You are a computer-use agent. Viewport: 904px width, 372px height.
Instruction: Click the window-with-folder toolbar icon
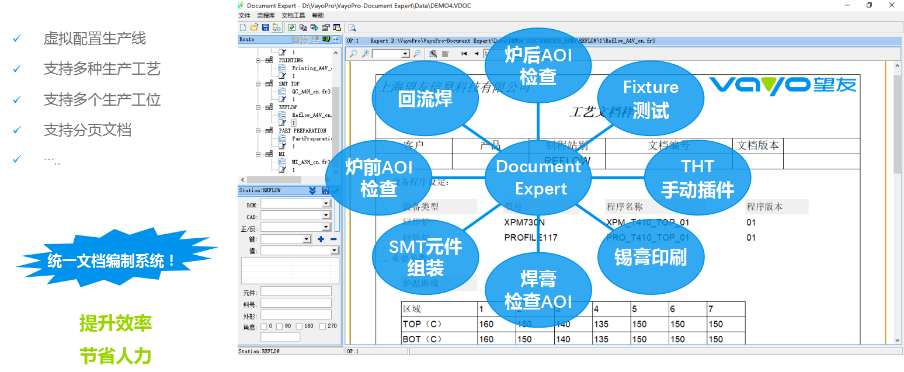337,27
